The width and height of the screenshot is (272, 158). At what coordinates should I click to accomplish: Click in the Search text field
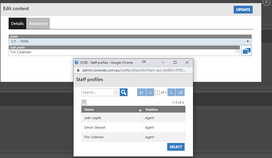coord(98,92)
